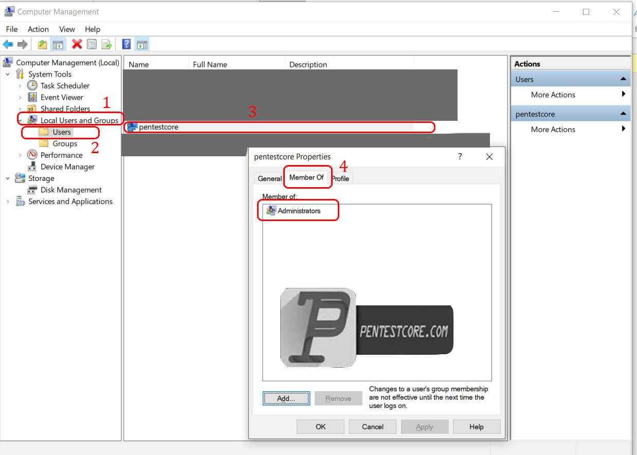Sort by the Description column header
The image size is (637, 455).
click(x=350, y=64)
